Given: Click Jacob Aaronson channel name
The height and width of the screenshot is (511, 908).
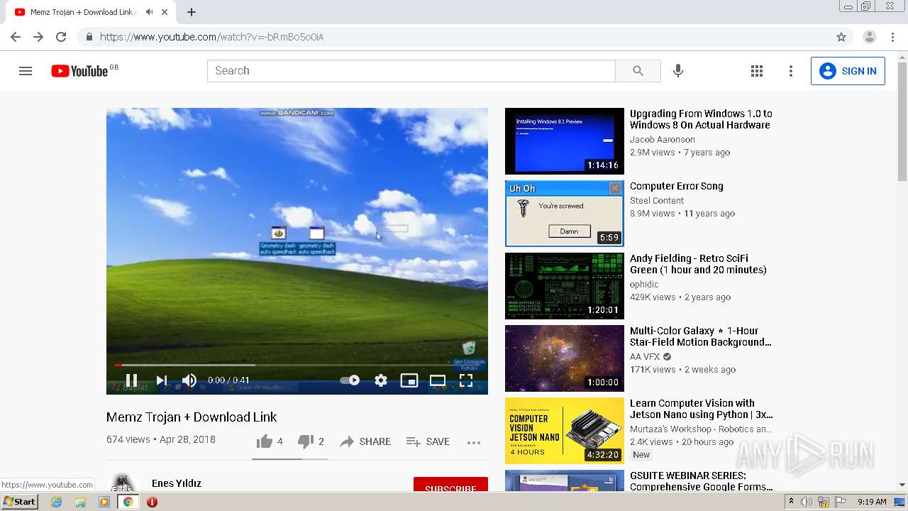Looking at the screenshot, I should coord(663,140).
